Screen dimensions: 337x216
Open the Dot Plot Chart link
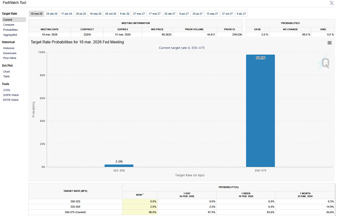pos(7,72)
